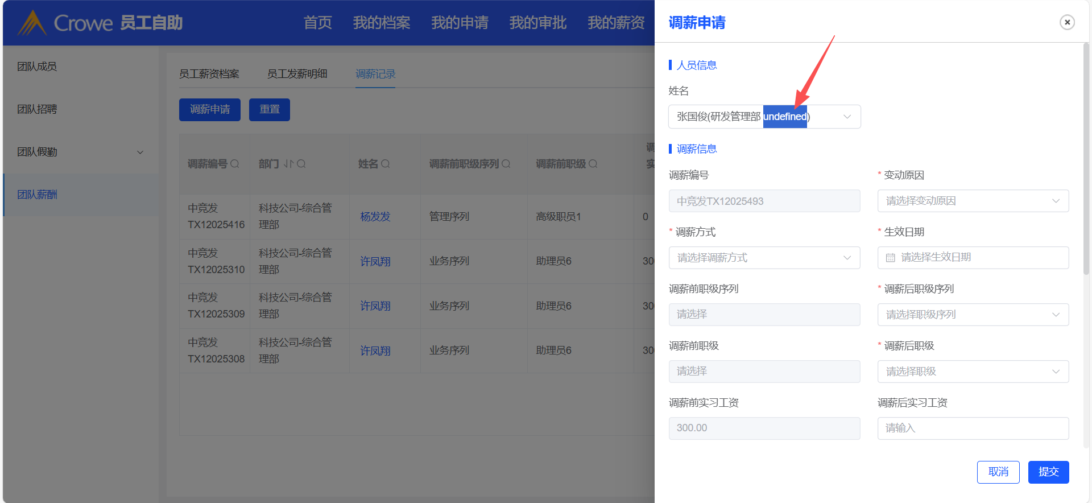Click search icon beside 姓名 column
Screen dimensions: 1092x503
(386, 164)
